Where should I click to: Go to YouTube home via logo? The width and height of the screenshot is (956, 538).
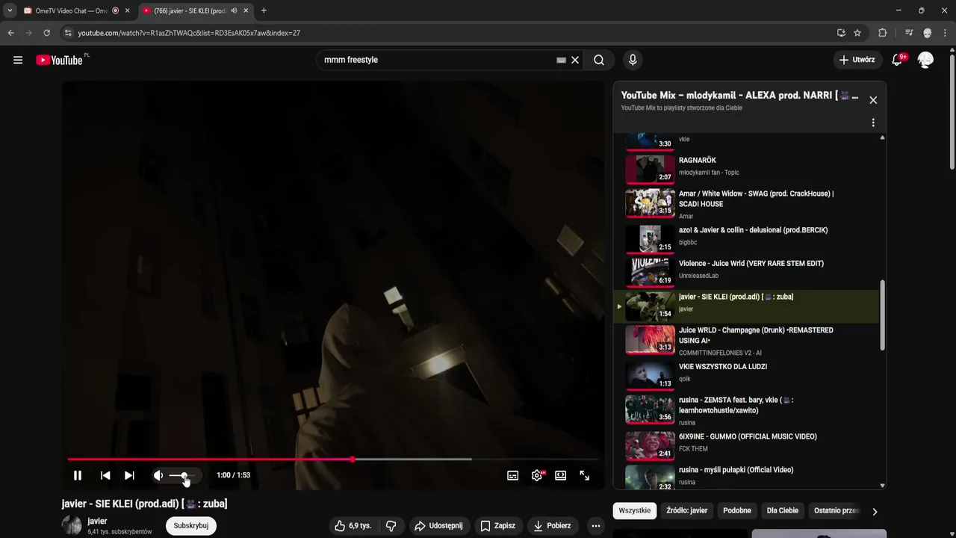tap(59, 60)
